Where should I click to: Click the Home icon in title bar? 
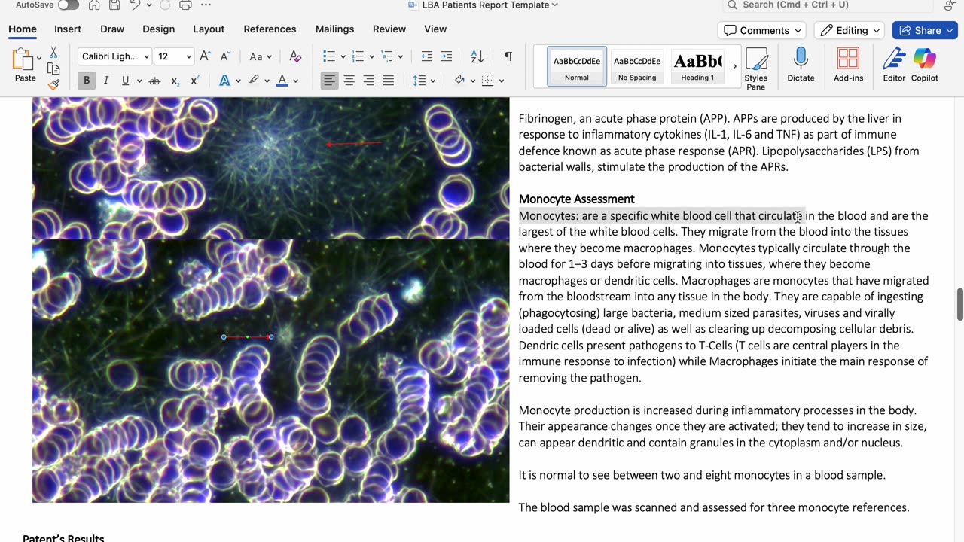(x=94, y=5)
